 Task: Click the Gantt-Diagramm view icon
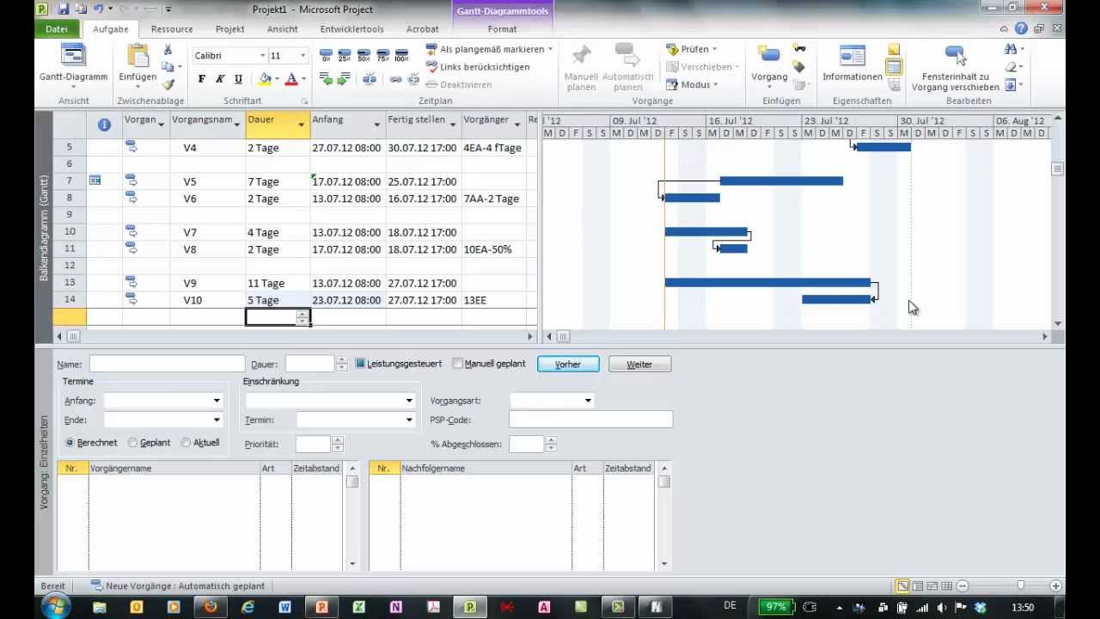(73, 57)
